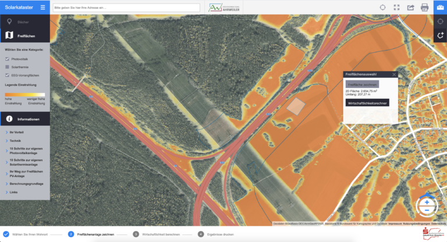The height and width of the screenshot is (242, 447).
Task: Click the Dächer location pin icon
Action: 9,22
